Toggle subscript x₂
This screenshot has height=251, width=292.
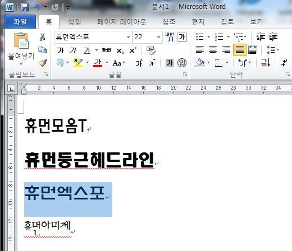pyautogui.click(x=120, y=50)
